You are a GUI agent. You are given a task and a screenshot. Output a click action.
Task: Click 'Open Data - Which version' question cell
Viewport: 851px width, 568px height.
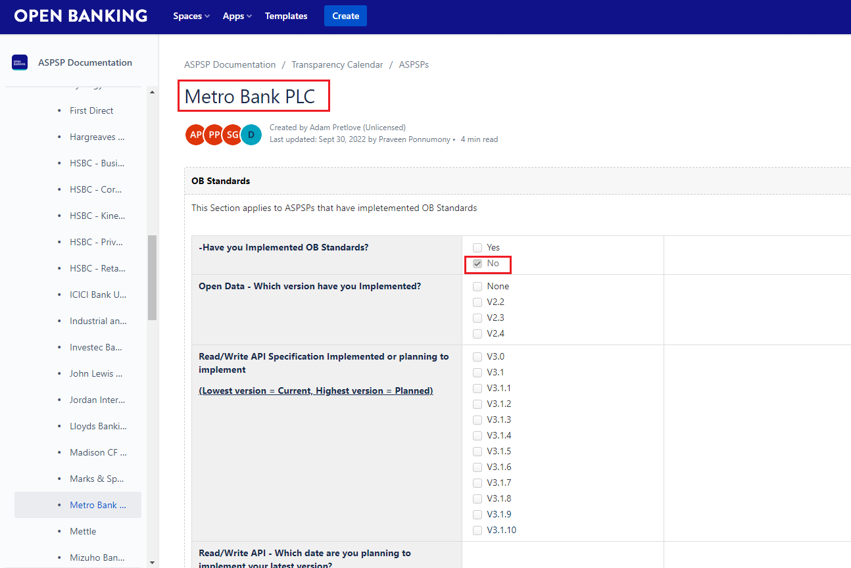pyautogui.click(x=327, y=310)
